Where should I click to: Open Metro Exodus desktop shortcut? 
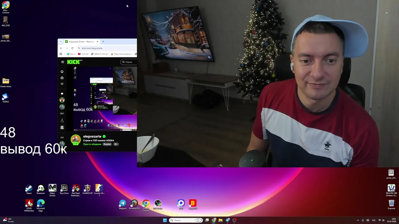point(52,190)
